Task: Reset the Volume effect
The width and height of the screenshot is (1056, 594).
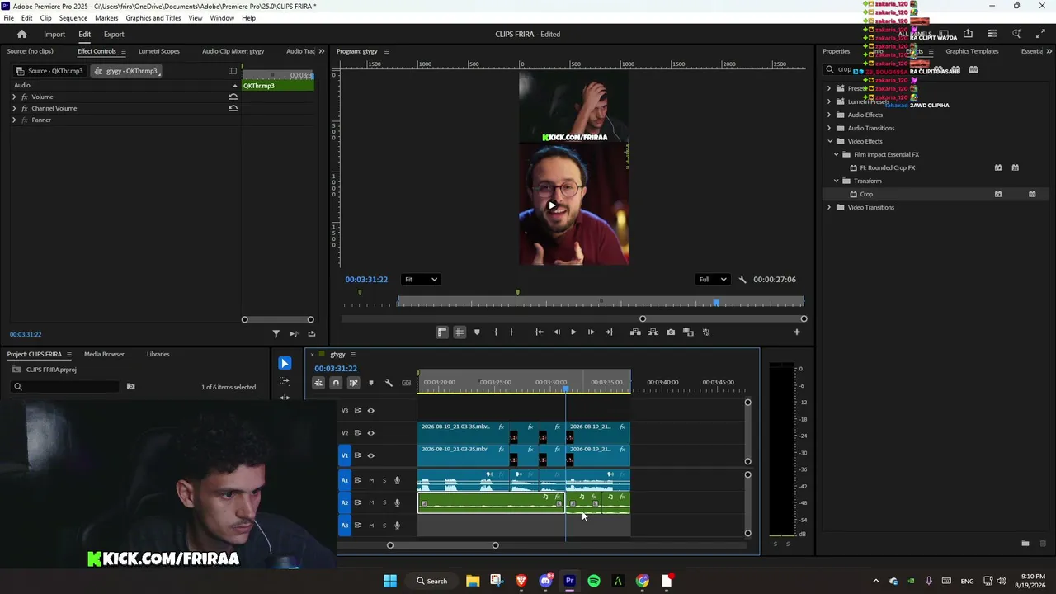Action: click(233, 97)
